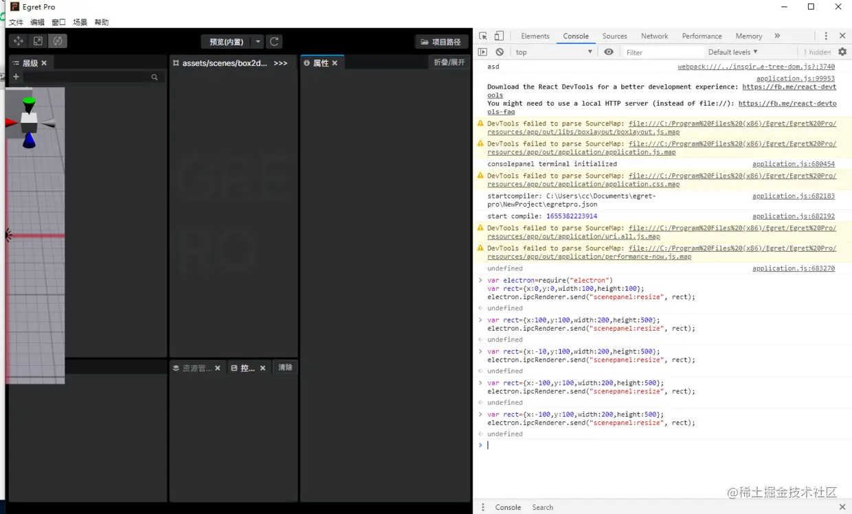852x514 pixels.
Task: Open the 帮助 menu
Action: pos(102,23)
